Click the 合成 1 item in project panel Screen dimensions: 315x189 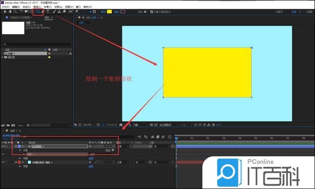12,53
